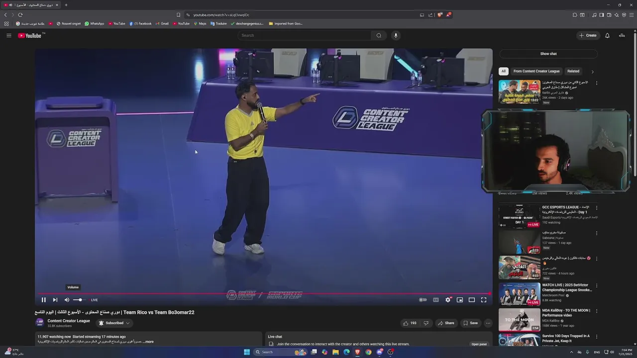Adjust the player volume slider
The height and width of the screenshot is (358, 637).
[x=79, y=300]
